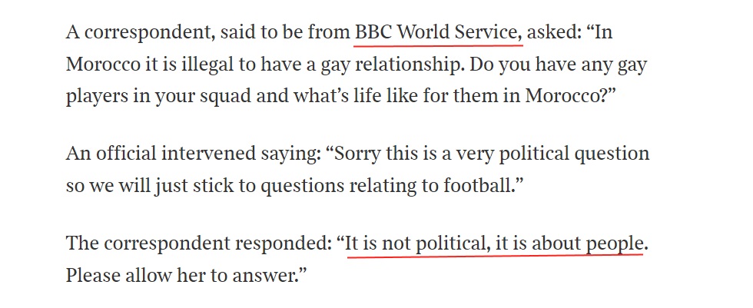Screen dimensions: 753x308
Task: Click 'The correspondent' opening the third paragraph
Action: click(x=148, y=243)
